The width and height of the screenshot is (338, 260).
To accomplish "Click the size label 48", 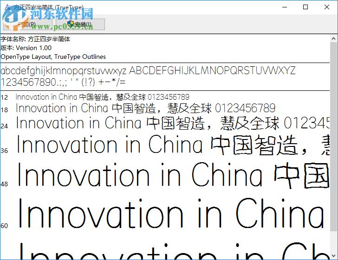I will click(x=4, y=184).
